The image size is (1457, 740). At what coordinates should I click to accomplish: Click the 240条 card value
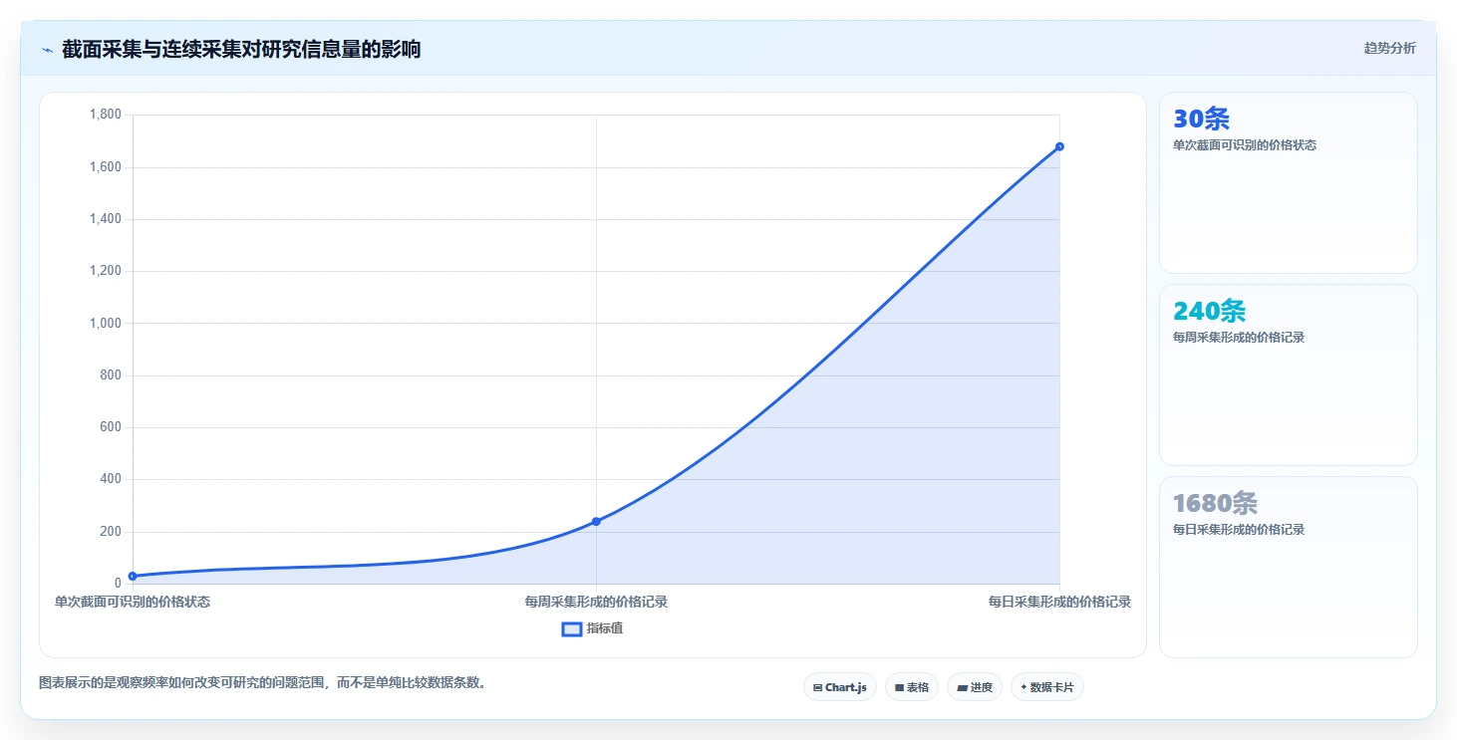point(1210,311)
